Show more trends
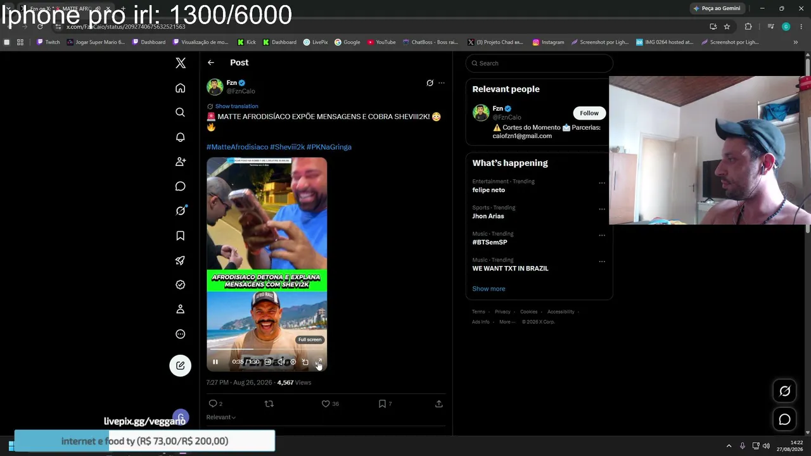Screen dimensions: 811x456 coord(489,289)
